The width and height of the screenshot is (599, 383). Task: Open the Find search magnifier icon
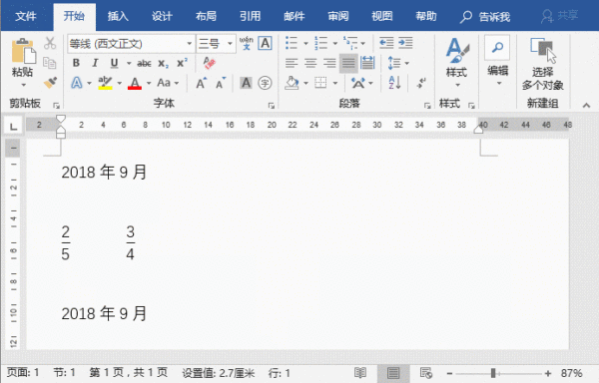tap(497, 48)
